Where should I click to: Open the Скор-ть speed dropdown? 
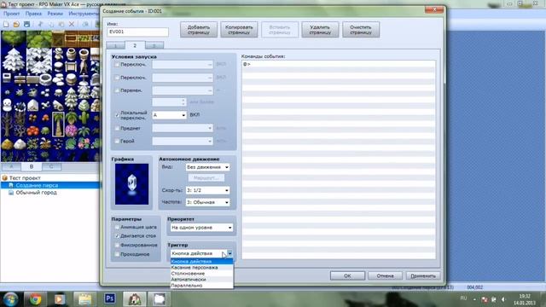[x=207, y=190]
